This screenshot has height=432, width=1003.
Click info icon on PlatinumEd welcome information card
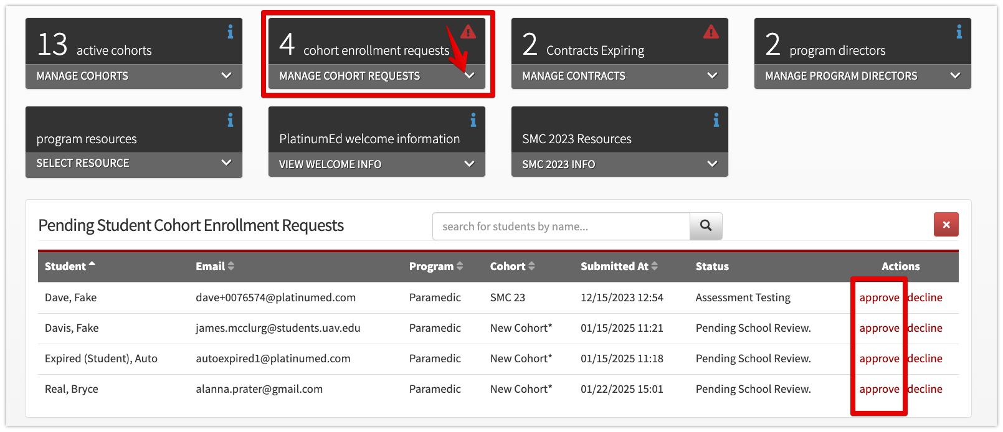pos(473,120)
